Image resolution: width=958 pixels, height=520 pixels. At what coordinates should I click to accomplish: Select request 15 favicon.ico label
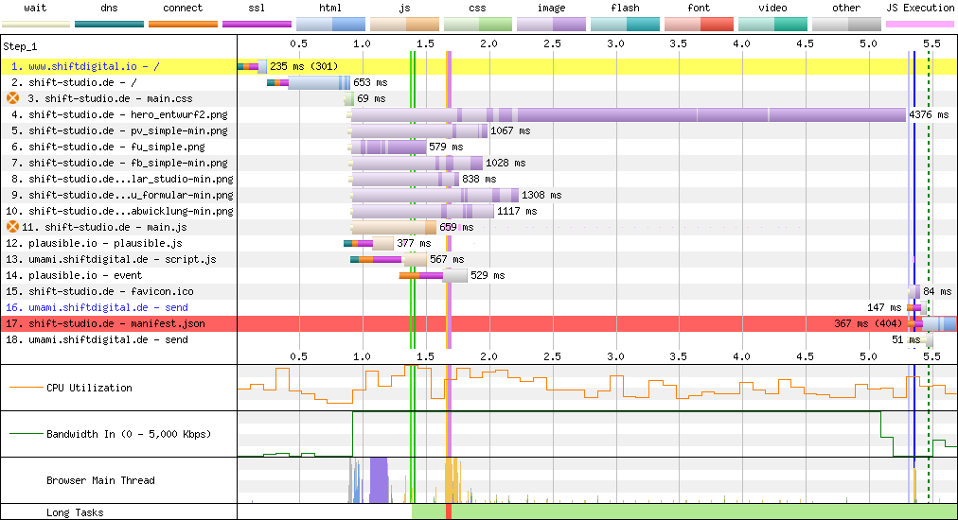pos(99,291)
